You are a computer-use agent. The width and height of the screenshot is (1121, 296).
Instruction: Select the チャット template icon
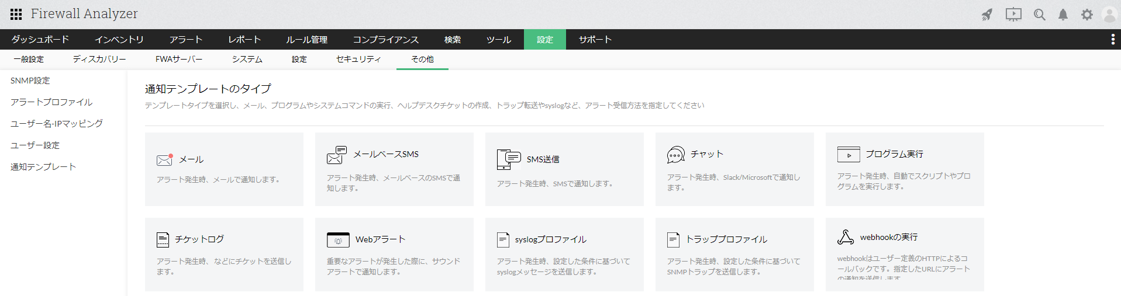pos(675,155)
